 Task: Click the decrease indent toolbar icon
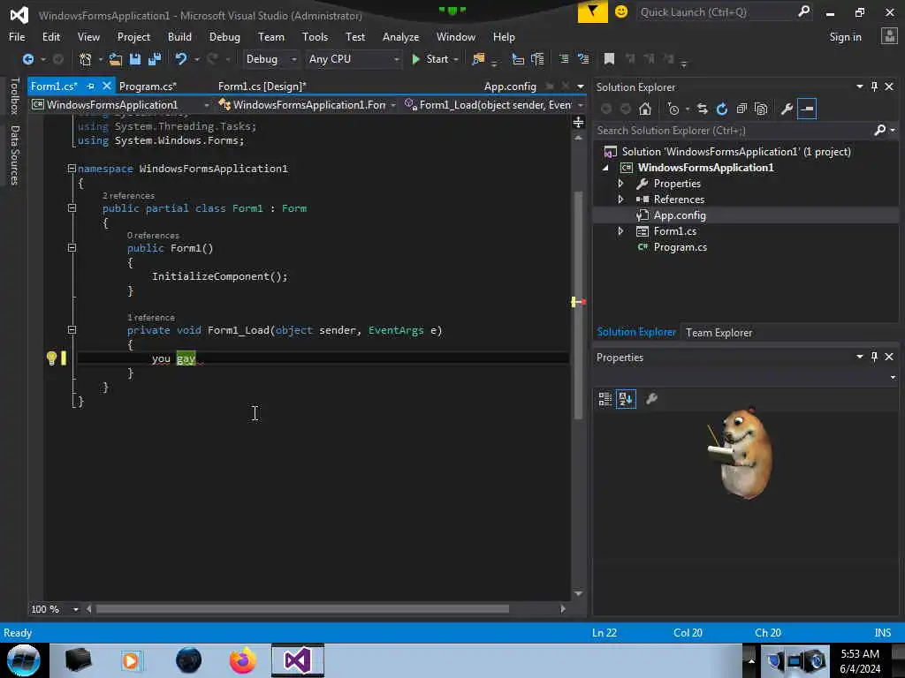(518, 59)
